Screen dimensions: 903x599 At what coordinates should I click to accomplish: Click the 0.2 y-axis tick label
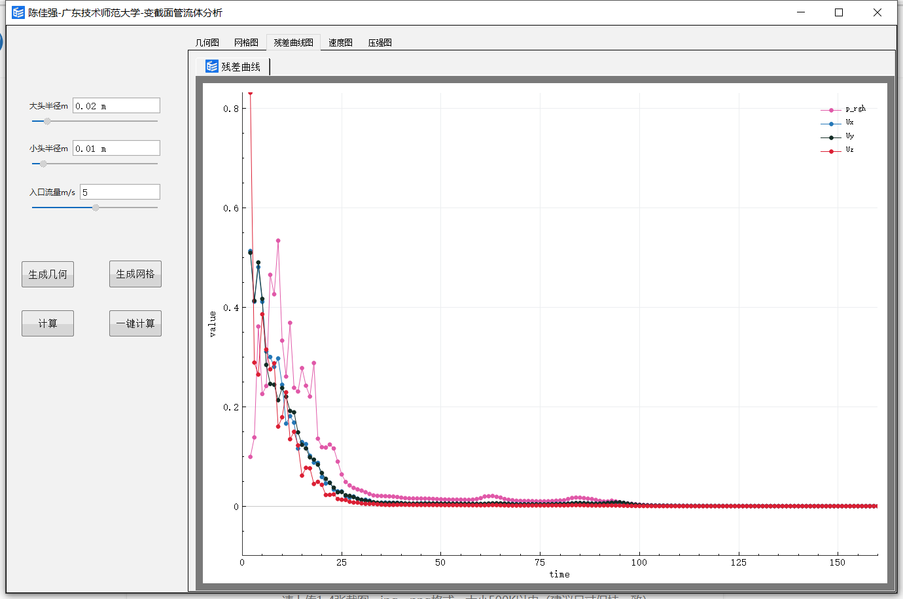tap(231, 407)
